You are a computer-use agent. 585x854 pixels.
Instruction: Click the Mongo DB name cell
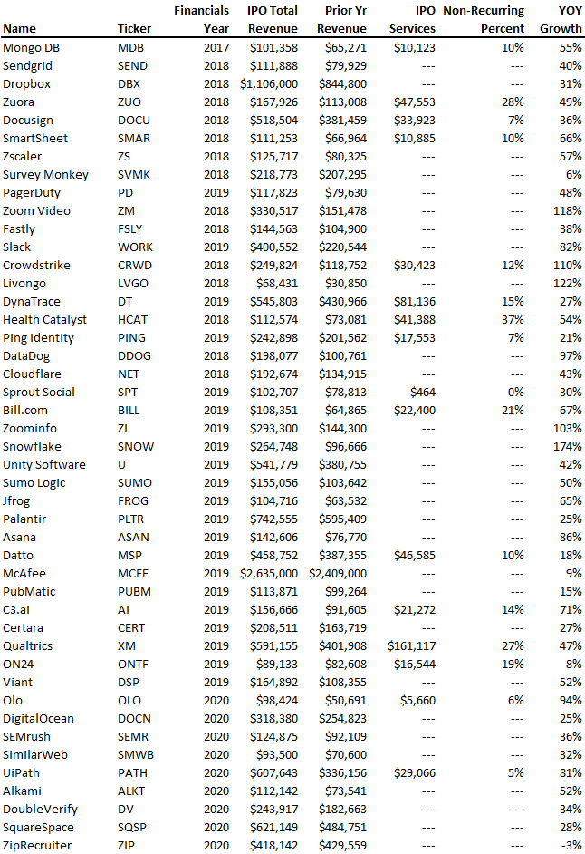(31, 48)
